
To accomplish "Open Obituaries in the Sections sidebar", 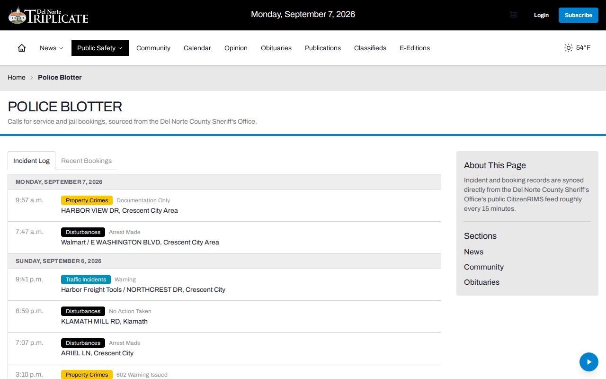I will pyautogui.click(x=481, y=282).
